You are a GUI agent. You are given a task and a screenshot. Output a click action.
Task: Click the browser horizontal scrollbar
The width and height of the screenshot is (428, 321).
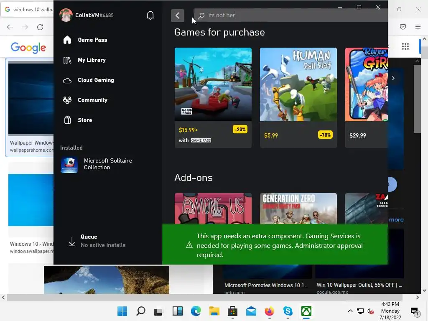click(x=205, y=297)
